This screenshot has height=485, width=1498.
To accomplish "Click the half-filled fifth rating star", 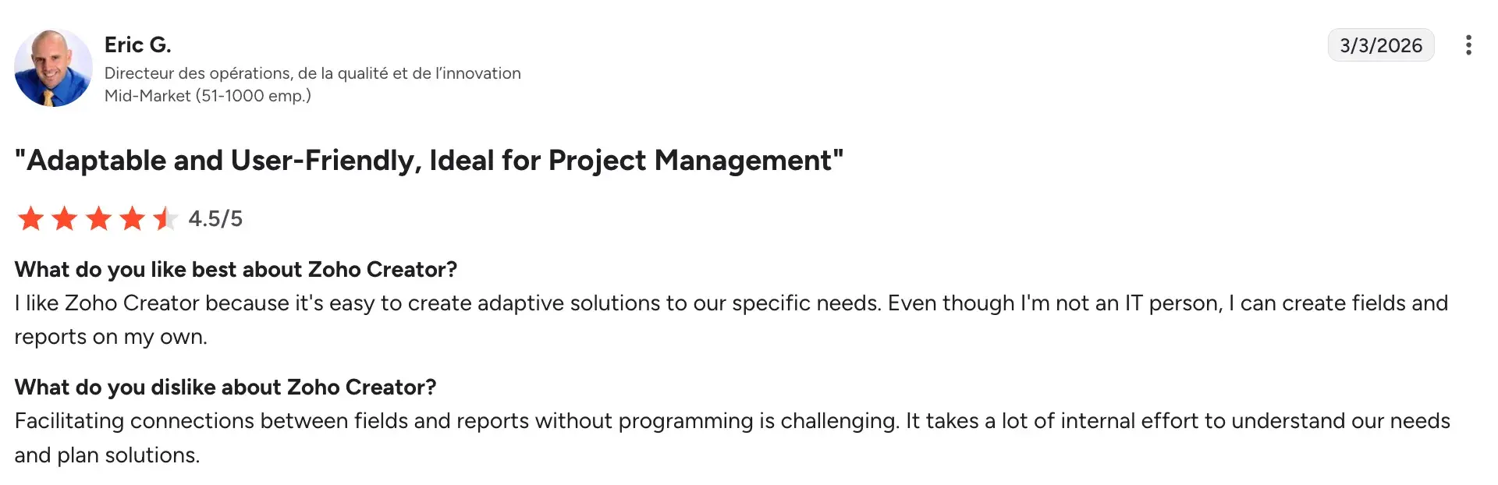I will [x=165, y=218].
